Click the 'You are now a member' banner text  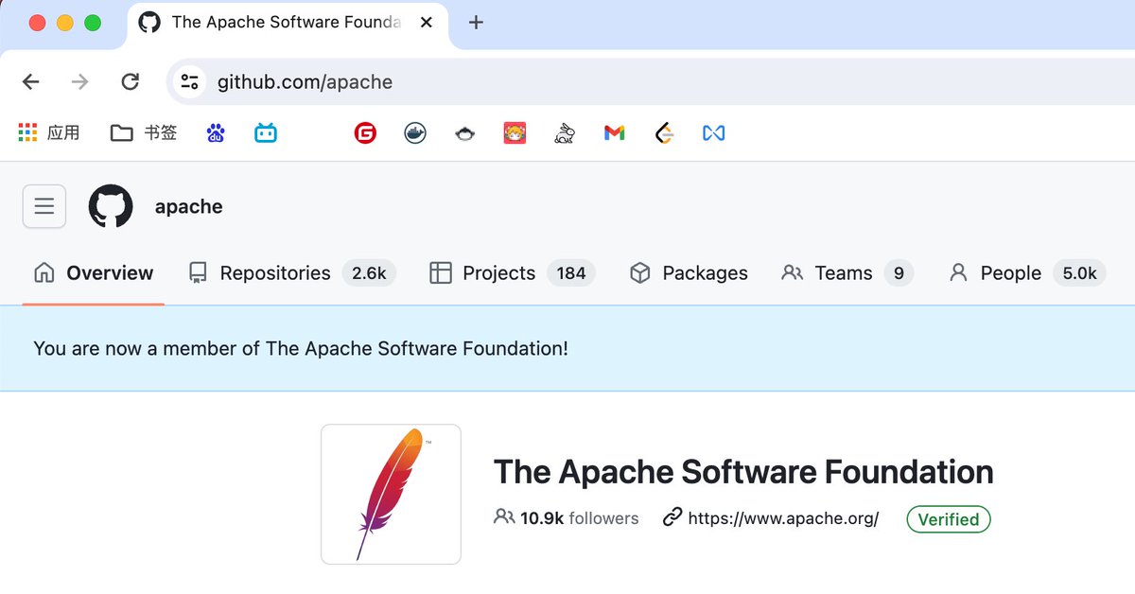coord(301,348)
